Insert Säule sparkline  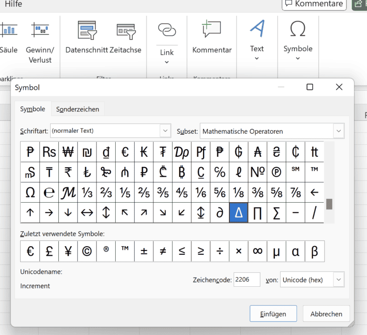tap(9, 37)
